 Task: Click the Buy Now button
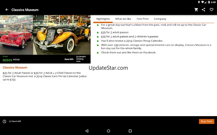coord(206,121)
